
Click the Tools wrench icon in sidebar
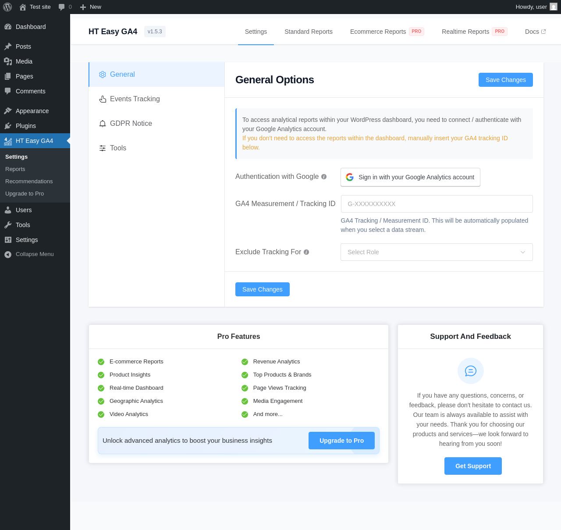[8, 225]
